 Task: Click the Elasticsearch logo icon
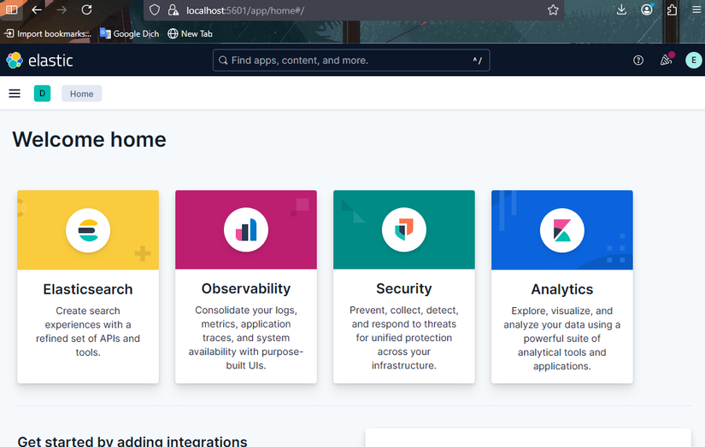point(88,230)
